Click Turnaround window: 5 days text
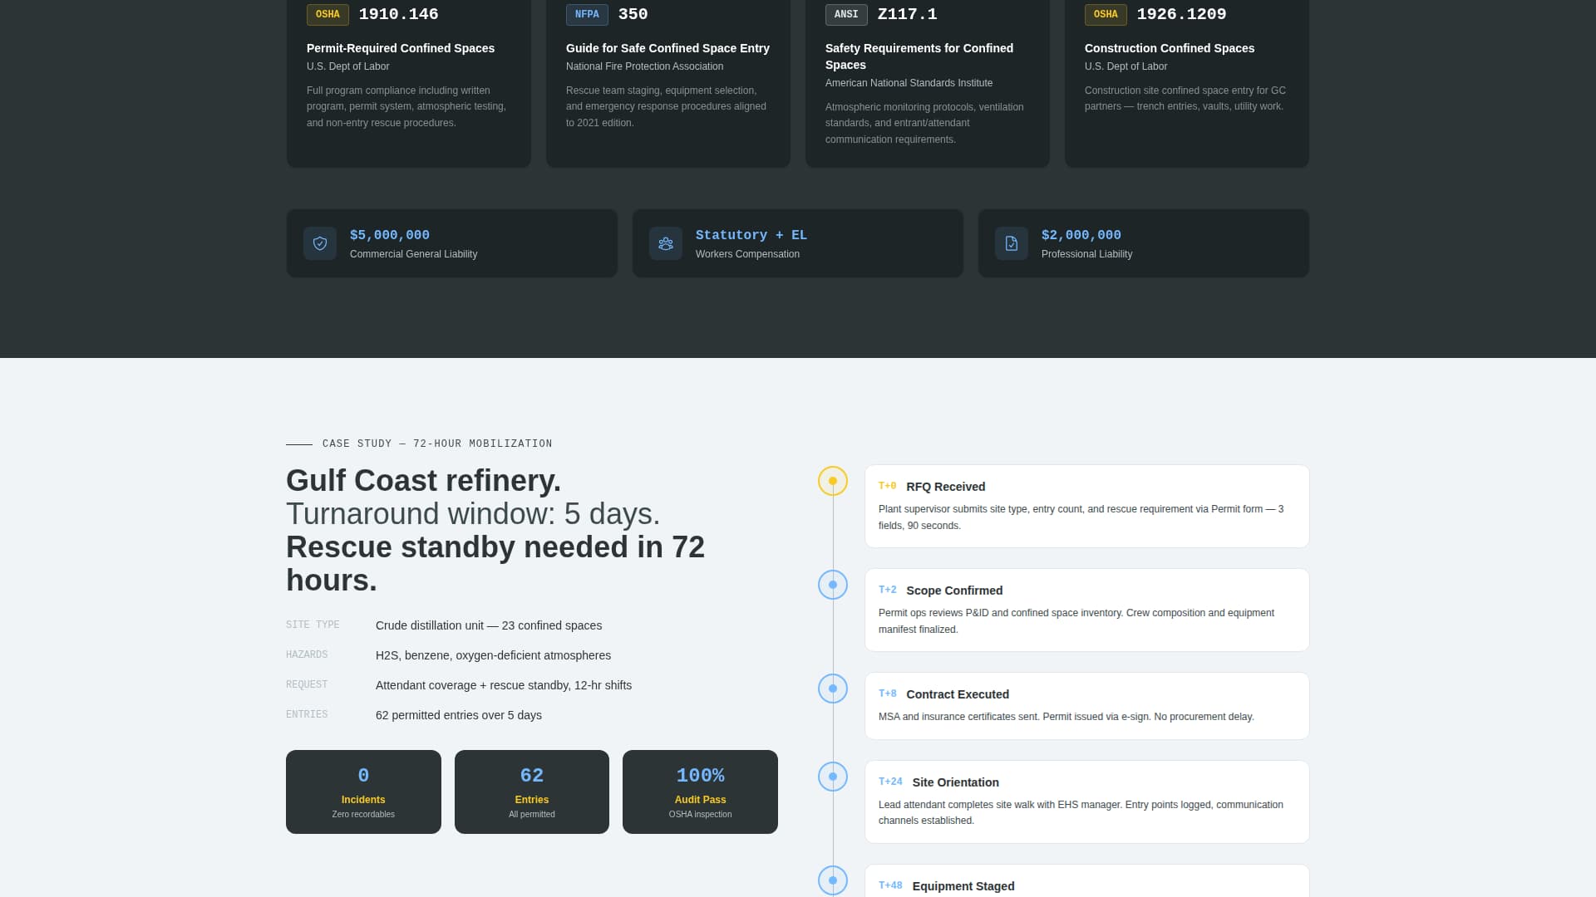The image size is (1596, 897). click(473, 514)
